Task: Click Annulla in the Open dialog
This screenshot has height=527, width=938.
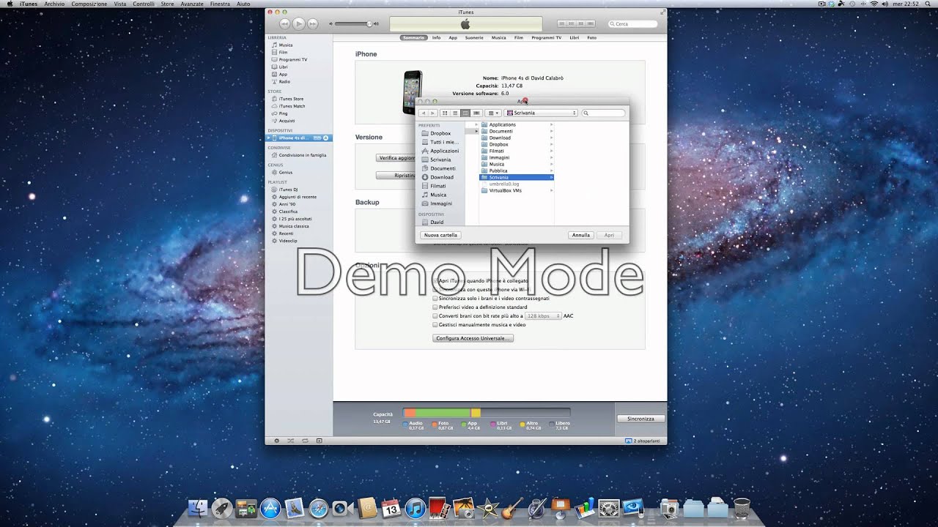Action: click(x=581, y=235)
